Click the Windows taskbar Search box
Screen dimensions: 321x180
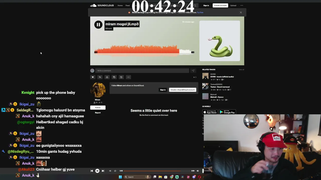point(138,177)
